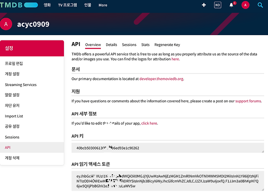Open the KO language selector
The image size is (268, 196).
217,5
